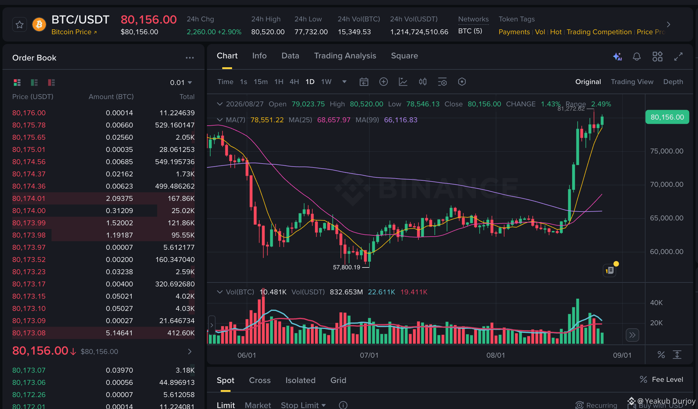Switch to Depth chart mode
This screenshot has width=698, height=409.
(x=673, y=82)
